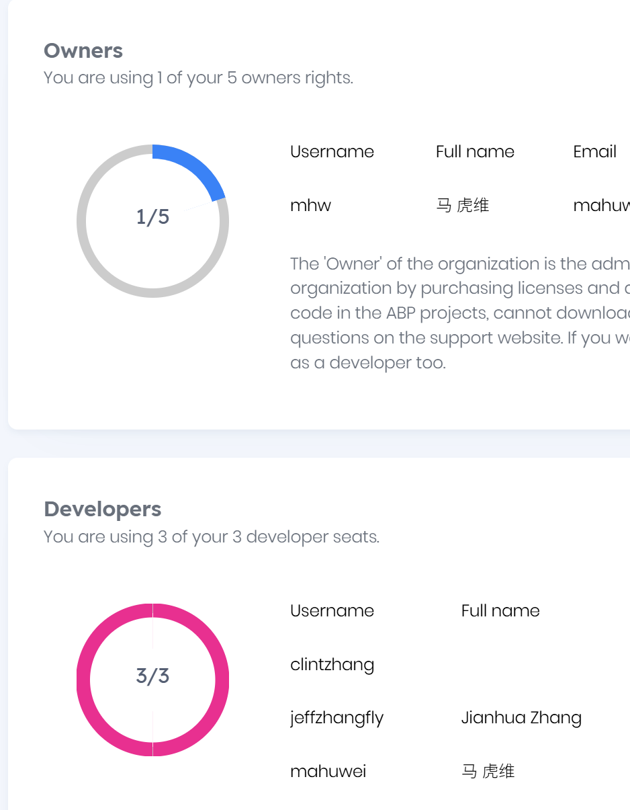
Task: Click the Username column header in Owners table
Action: [332, 152]
